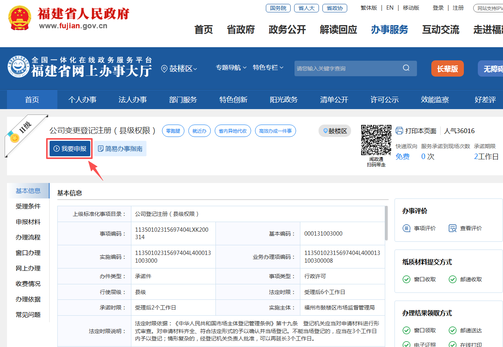Image resolution: width=503 pixels, height=347 pixels.
Task: Open 查看评价 review icon
Action: coord(452,228)
